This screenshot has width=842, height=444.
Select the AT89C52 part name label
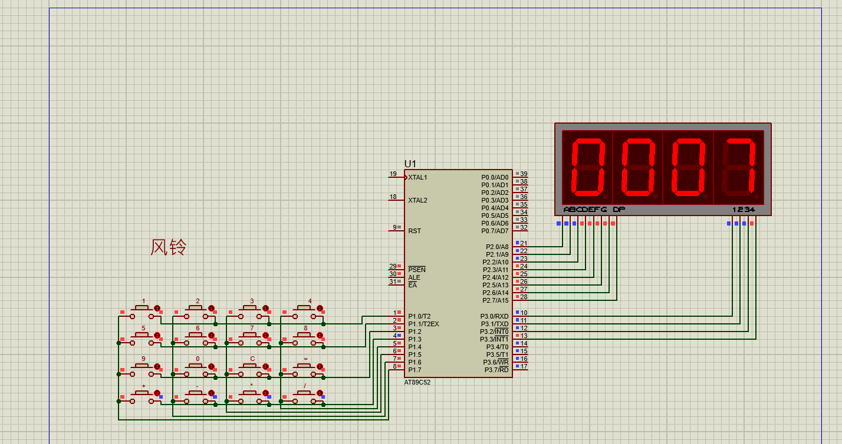(417, 382)
